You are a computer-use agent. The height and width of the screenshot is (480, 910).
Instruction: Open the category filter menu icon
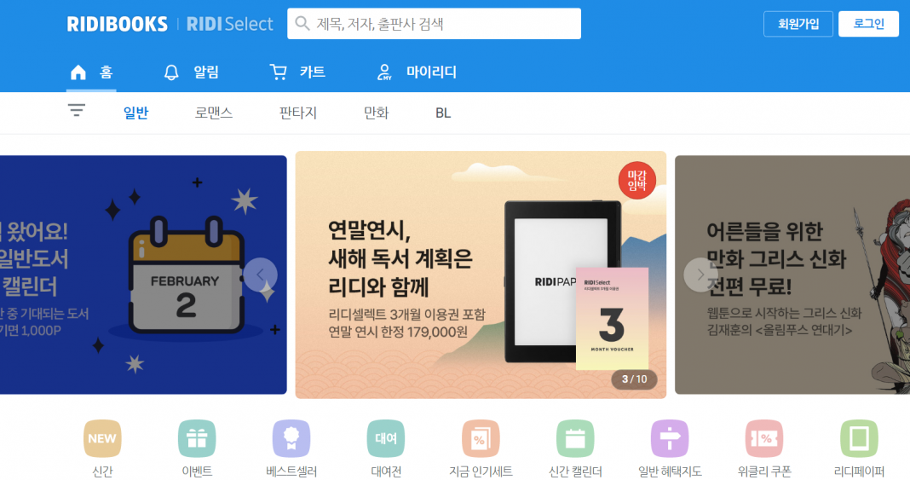(x=77, y=110)
